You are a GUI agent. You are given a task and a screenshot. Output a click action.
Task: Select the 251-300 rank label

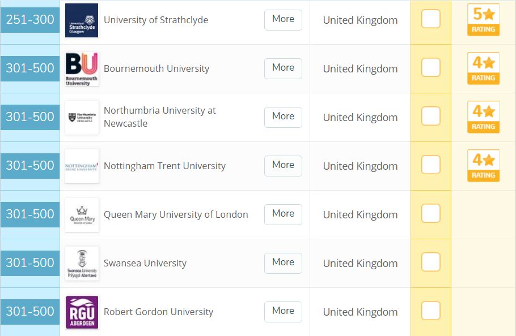coord(30,20)
